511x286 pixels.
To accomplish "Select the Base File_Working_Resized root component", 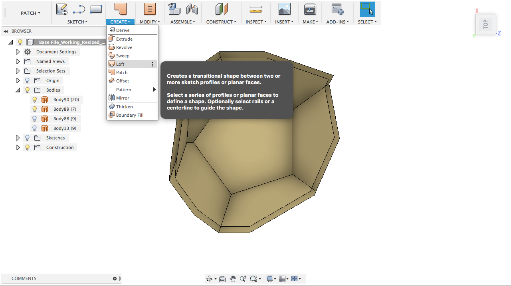I will point(72,42).
